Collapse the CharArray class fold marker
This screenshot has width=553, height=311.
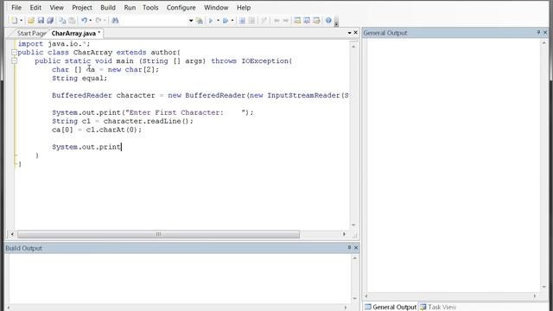click(14, 52)
